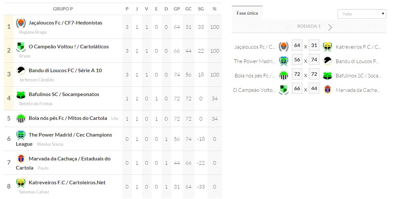This screenshot has height=199, width=403.
Task: Open Katreveiros F.C / Cartoleiros.Net team link
Action: pyautogui.click(x=67, y=183)
